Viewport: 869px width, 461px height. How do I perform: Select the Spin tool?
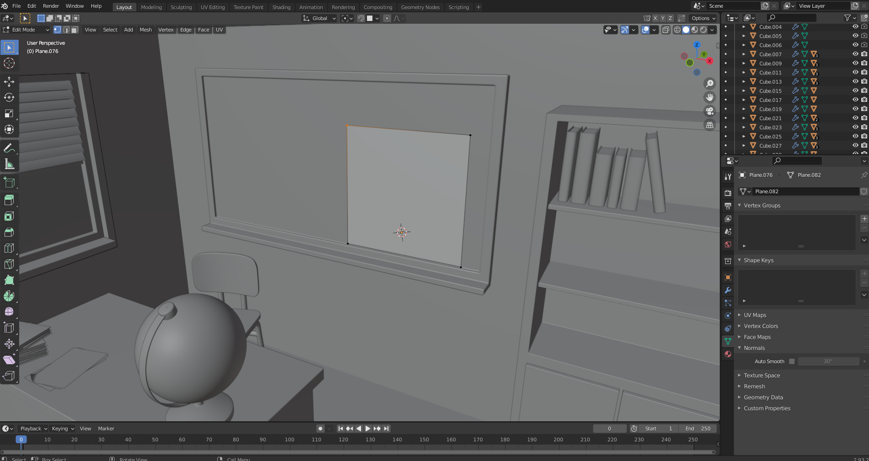click(x=9, y=296)
